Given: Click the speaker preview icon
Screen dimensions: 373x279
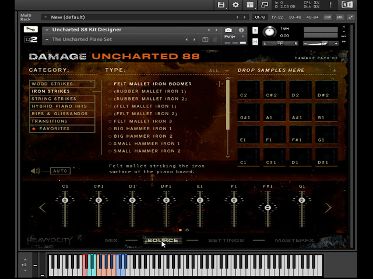Looking at the screenshot, I should 36,171.
